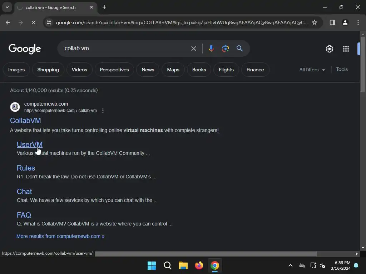This screenshot has width=366, height=274.
Task: Open the Windows Start menu
Action: (x=152, y=265)
